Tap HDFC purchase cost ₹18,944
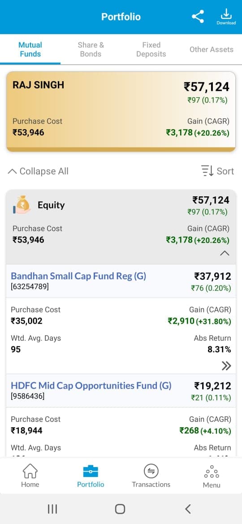 [27, 431]
